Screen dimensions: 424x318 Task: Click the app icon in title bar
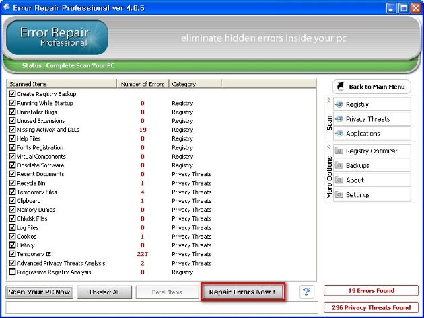[x=6, y=7]
